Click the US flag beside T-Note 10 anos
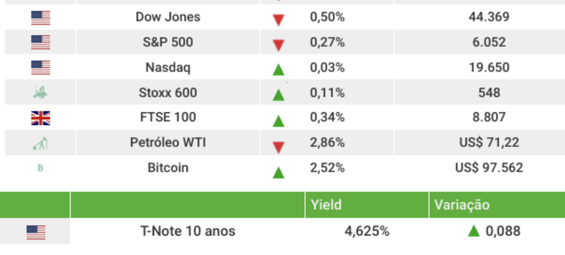This screenshot has height=255, width=565. point(36,232)
